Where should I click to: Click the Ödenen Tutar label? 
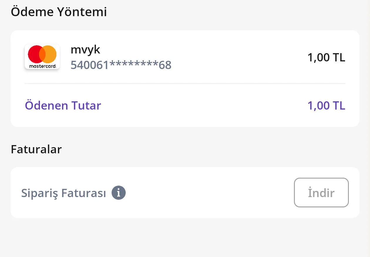(63, 105)
